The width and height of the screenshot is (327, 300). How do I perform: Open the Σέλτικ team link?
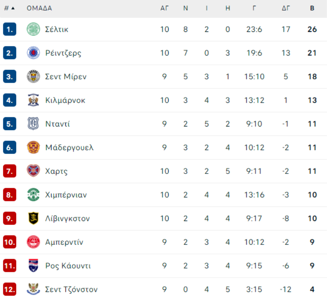tap(57, 29)
